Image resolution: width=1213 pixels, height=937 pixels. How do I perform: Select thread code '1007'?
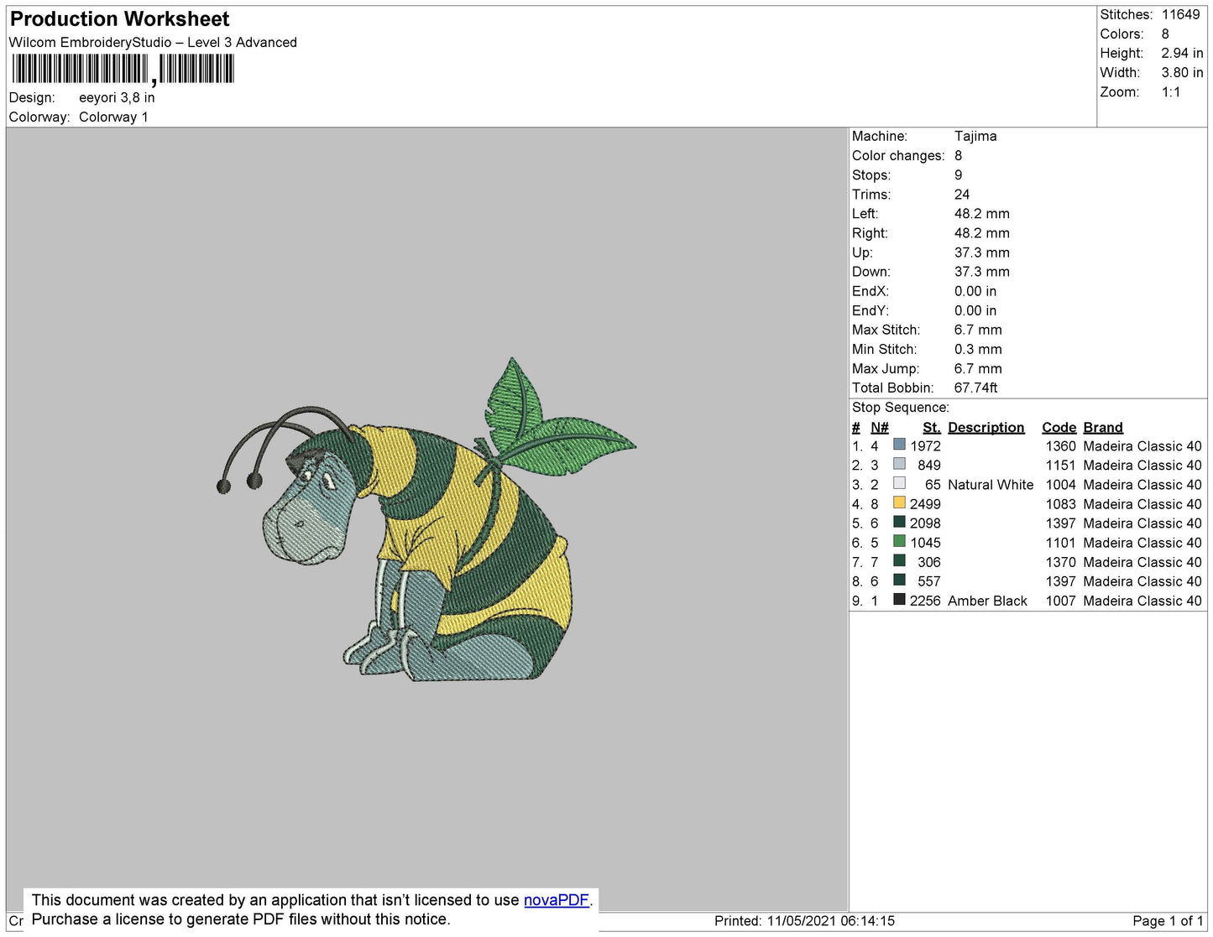pyautogui.click(x=1061, y=601)
